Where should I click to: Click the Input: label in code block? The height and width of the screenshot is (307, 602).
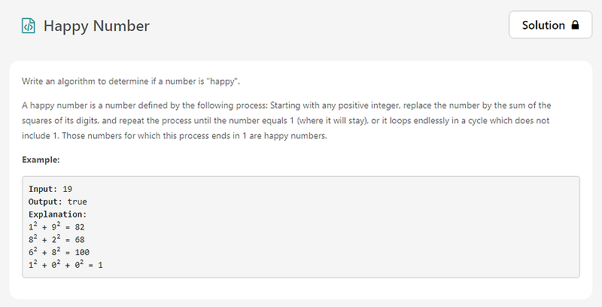coord(43,189)
